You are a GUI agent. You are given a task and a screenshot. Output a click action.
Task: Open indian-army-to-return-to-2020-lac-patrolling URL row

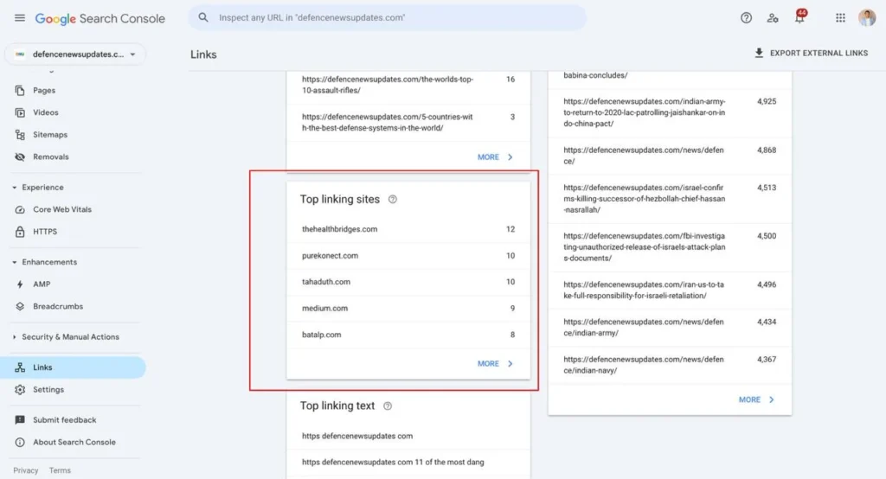670,112
